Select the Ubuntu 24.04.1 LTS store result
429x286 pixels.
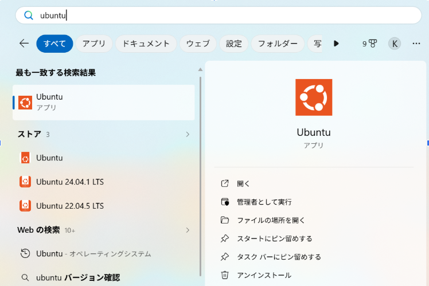(104, 182)
